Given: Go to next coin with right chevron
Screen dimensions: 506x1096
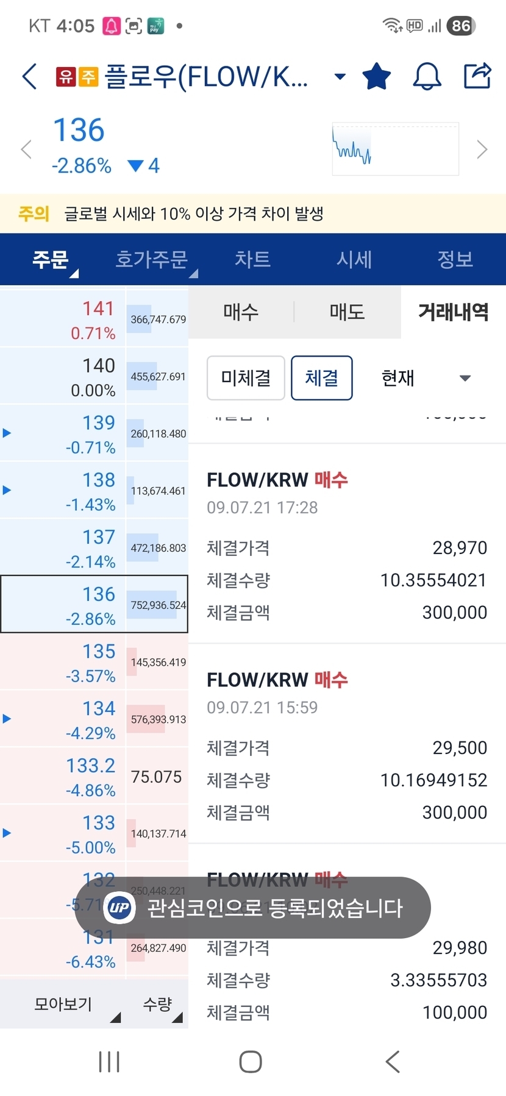Looking at the screenshot, I should (x=482, y=149).
